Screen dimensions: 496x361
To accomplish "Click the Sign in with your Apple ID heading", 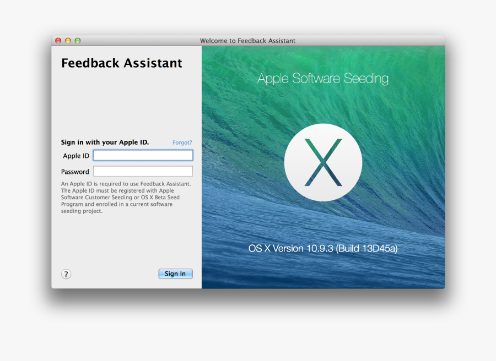I will [x=104, y=142].
